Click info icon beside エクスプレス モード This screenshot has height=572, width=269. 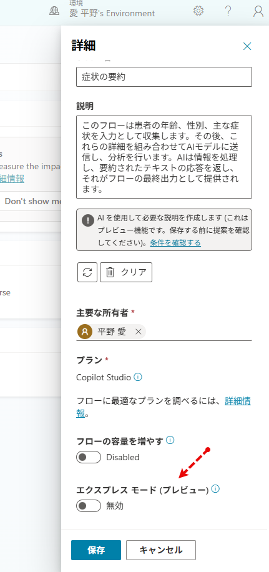point(215,489)
